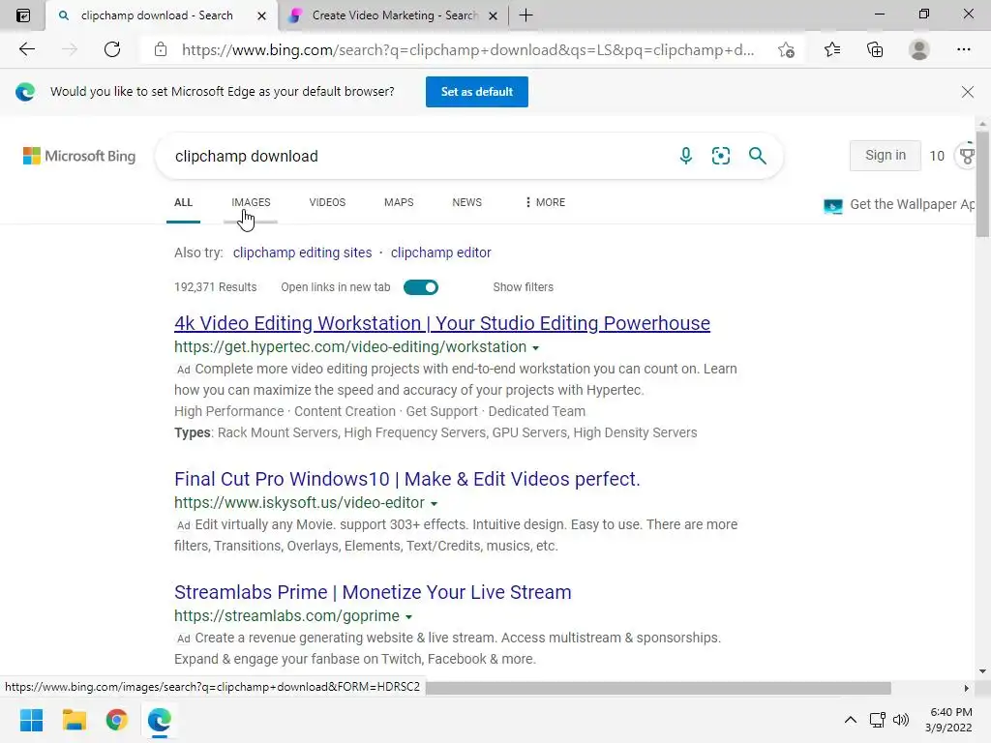991x743 pixels.
Task: Refresh the current page
Action: coord(112,49)
